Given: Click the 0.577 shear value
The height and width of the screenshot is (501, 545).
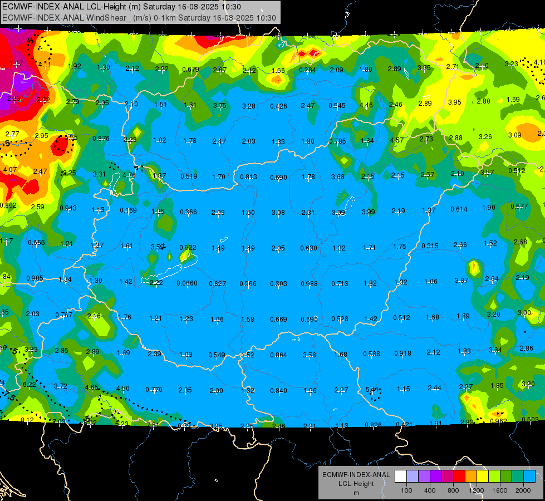Looking at the screenshot, I should 519,206.
